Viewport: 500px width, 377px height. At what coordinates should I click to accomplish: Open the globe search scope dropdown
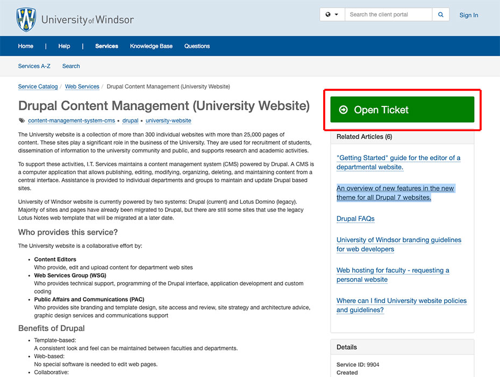332,15
